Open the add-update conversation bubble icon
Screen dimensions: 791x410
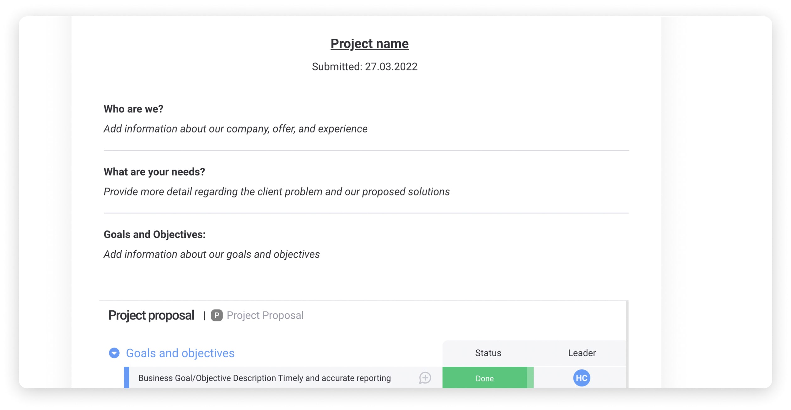(x=425, y=378)
